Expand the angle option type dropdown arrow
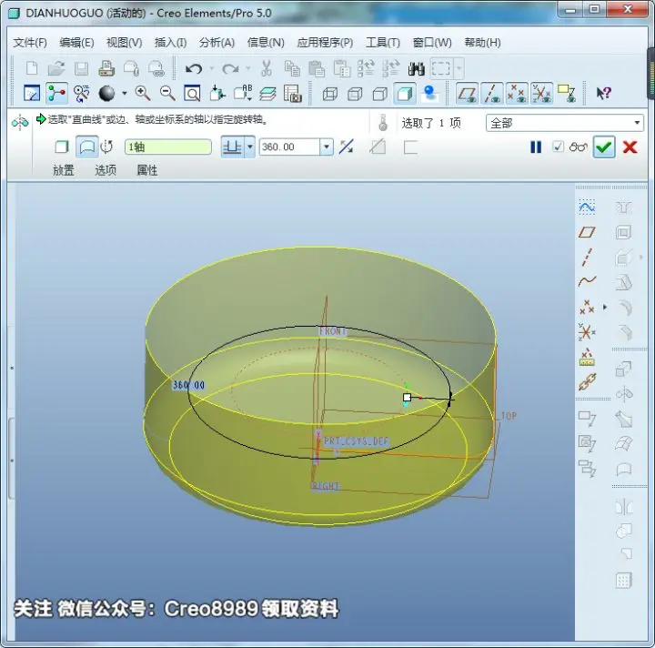Viewport: 655px width, 648px height. click(x=250, y=147)
